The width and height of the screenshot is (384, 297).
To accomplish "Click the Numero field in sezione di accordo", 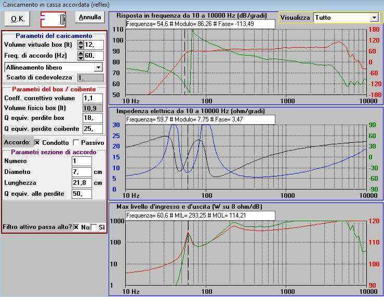I will point(82,161).
